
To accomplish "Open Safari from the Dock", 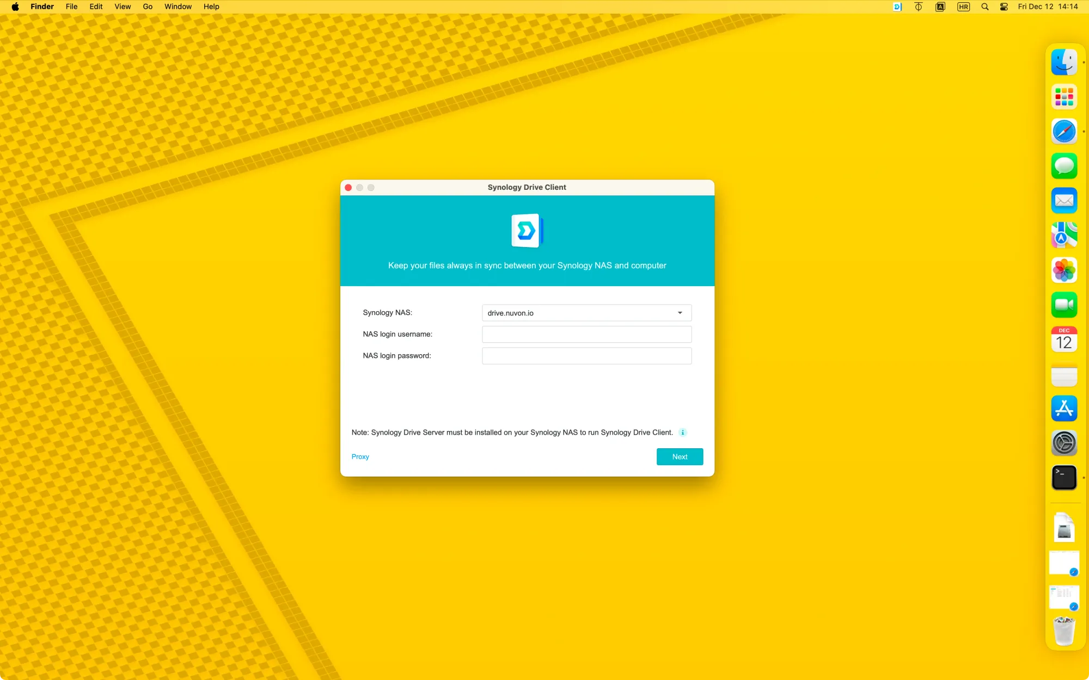I will (x=1064, y=132).
